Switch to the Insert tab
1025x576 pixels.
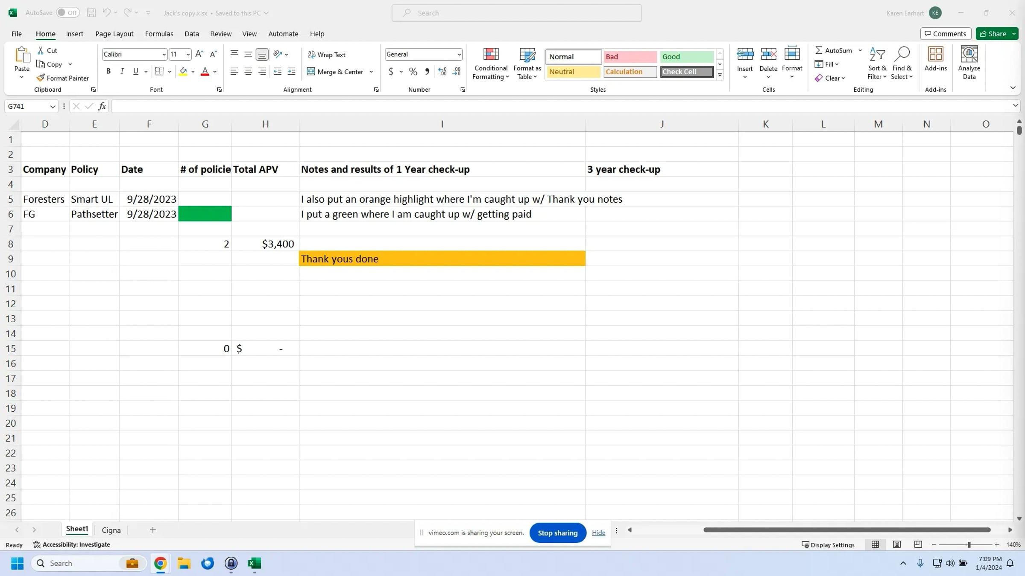[x=75, y=34]
